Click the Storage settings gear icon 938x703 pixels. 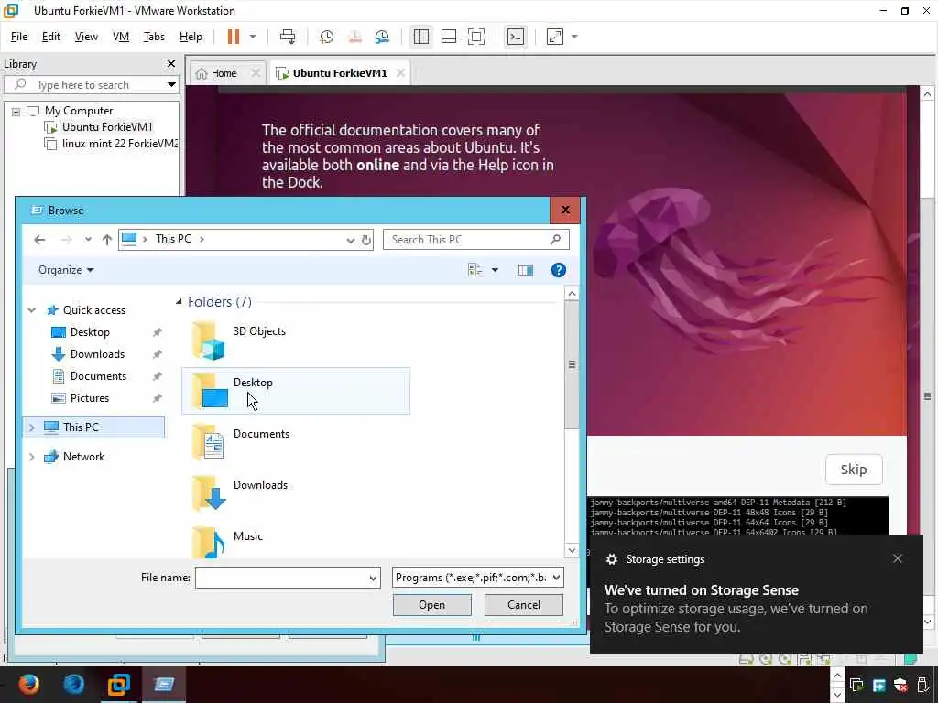[611, 559]
